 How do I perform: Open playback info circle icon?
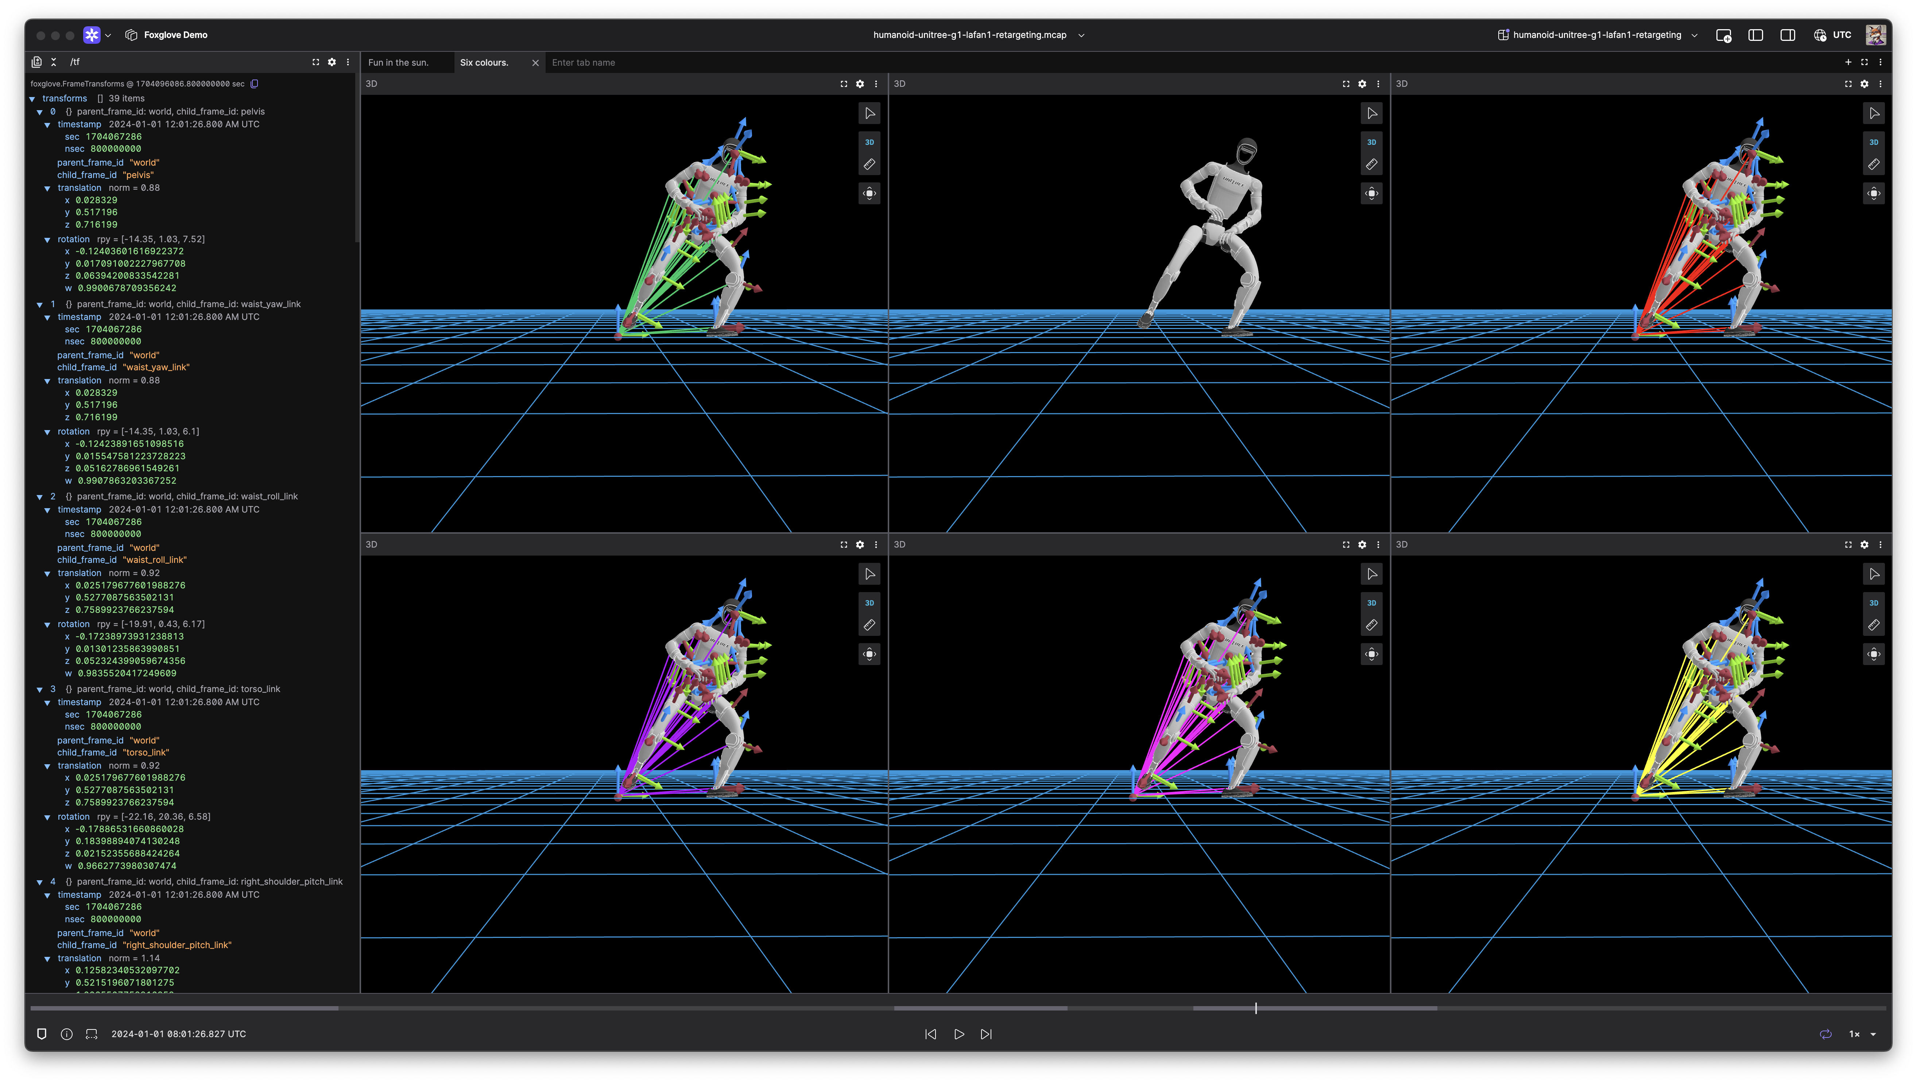[x=66, y=1034]
